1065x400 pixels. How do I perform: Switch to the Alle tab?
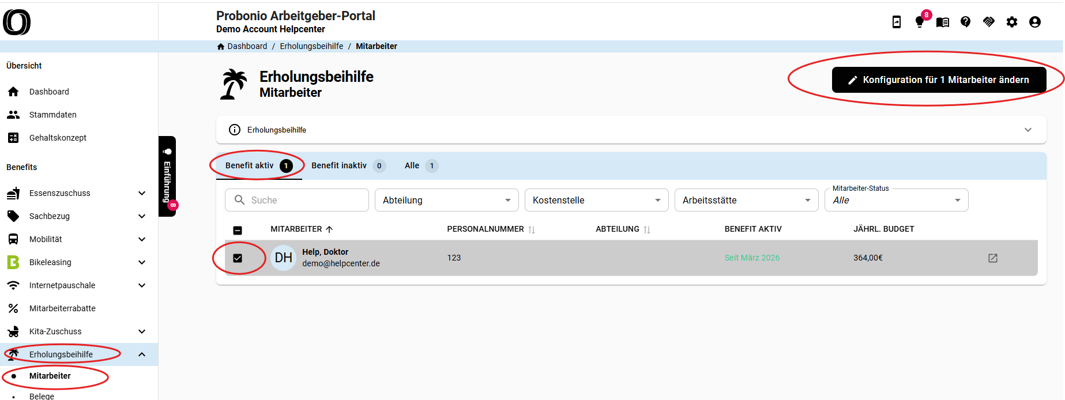[x=422, y=166]
